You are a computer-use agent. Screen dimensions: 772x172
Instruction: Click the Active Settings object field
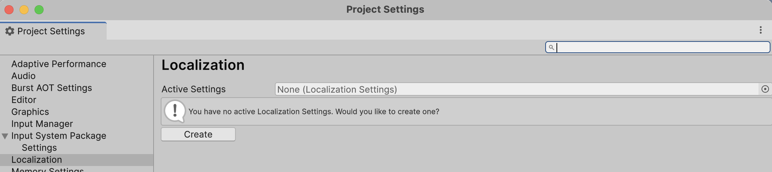pyautogui.click(x=517, y=89)
